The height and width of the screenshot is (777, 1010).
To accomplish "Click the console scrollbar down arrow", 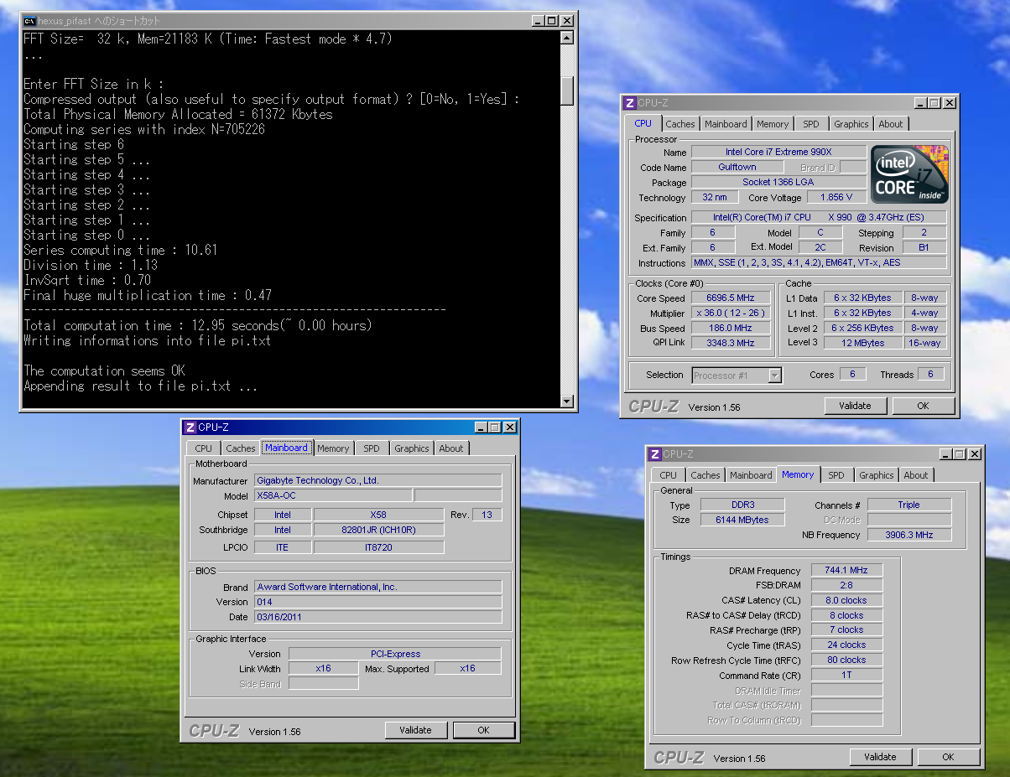I will pyautogui.click(x=567, y=402).
